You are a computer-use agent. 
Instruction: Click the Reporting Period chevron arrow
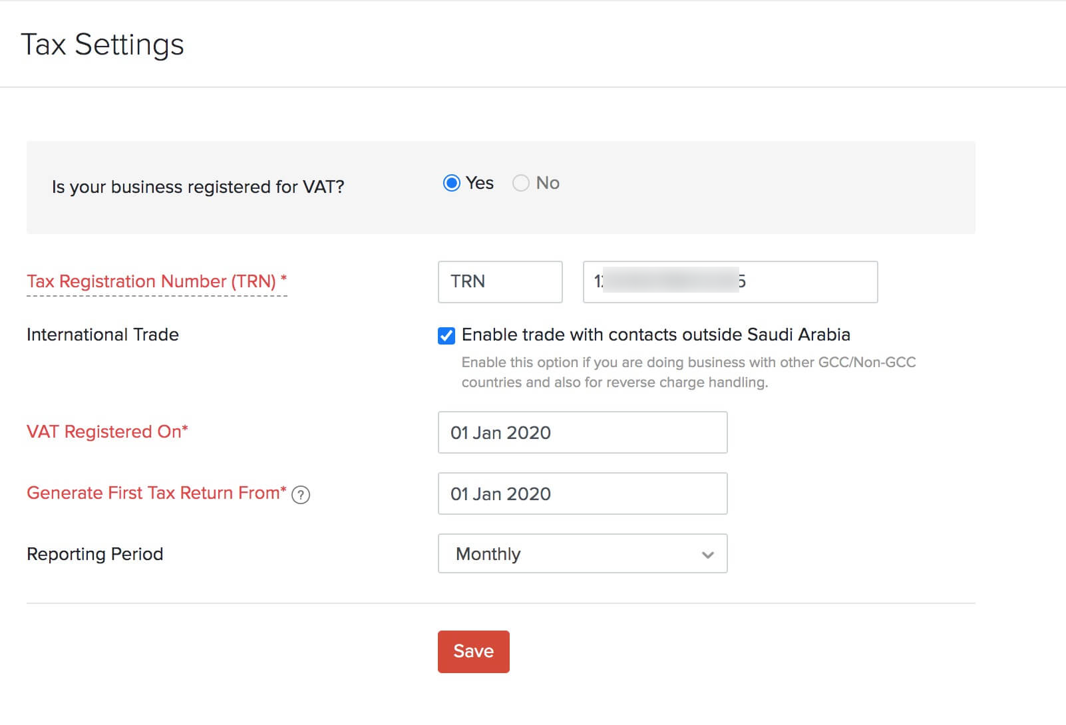[707, 553]
